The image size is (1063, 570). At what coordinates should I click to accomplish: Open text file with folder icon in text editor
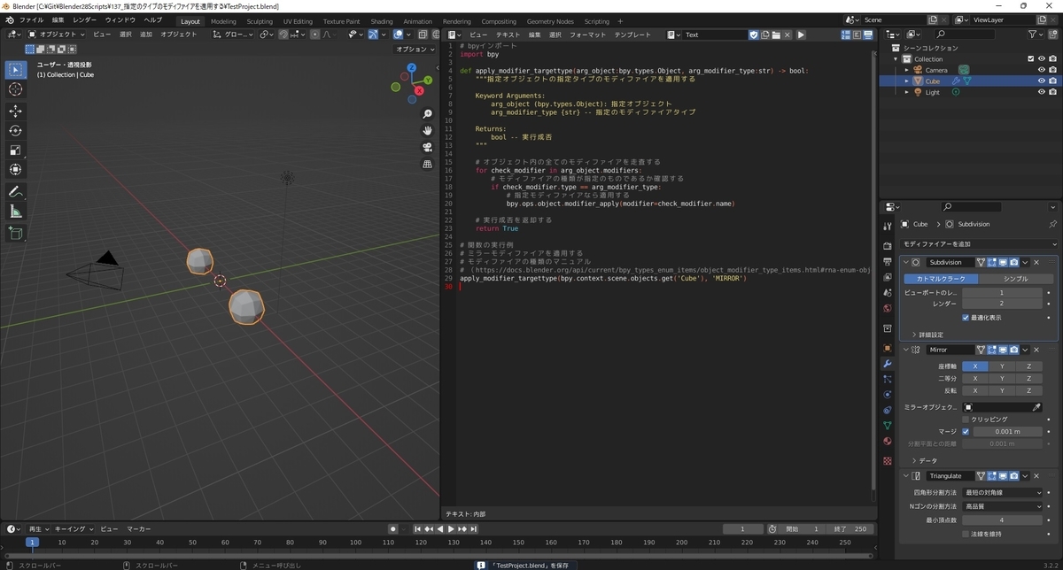776,35
